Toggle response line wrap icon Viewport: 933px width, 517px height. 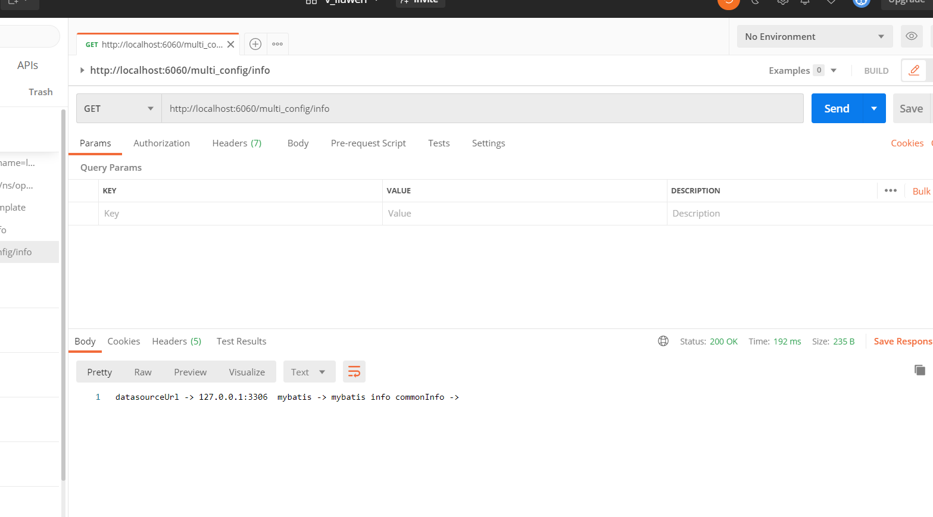coord(354,372)
